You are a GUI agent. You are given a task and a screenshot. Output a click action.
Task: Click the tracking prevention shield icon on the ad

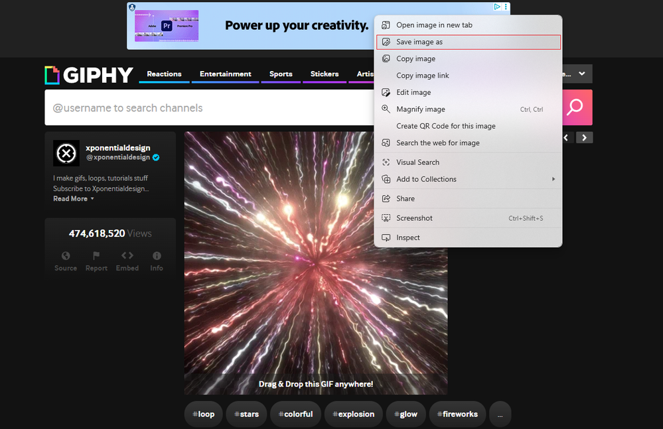point(132,7)
